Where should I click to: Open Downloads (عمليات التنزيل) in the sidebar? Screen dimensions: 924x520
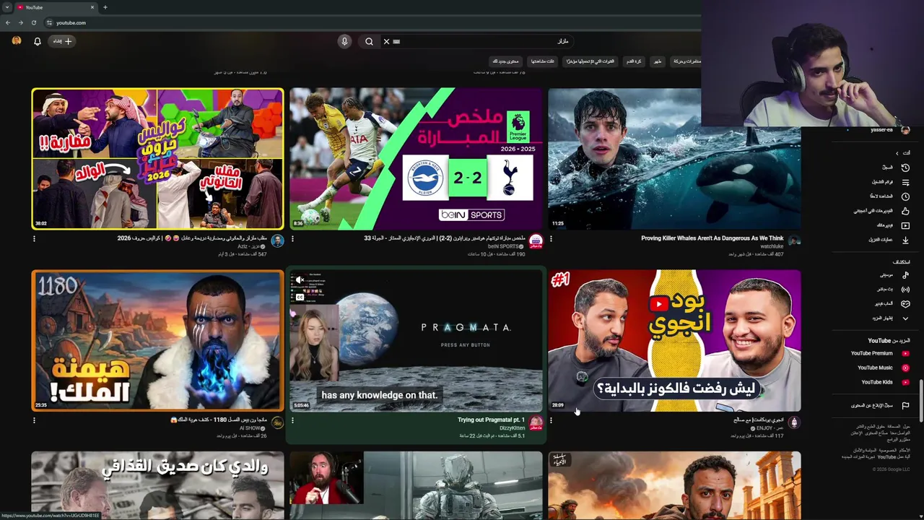pos(888,240)
